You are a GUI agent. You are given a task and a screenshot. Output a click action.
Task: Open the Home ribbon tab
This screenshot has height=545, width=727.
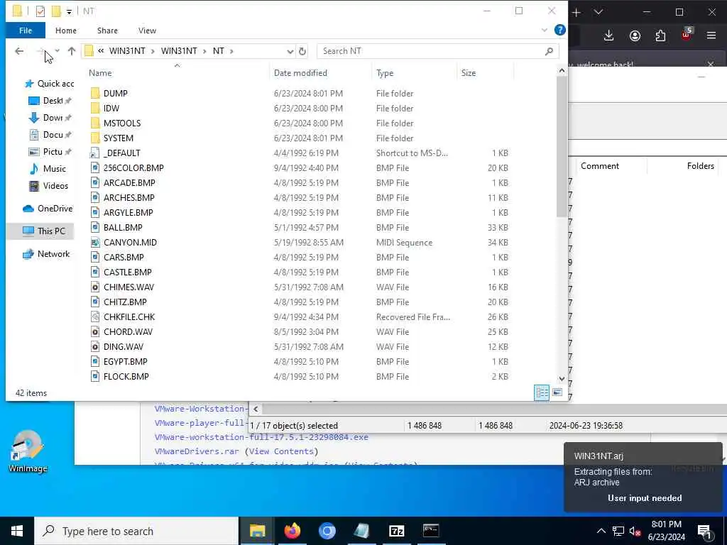tap(66, 30)
